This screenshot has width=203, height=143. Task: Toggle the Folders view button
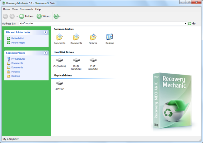tap(26, 16)
